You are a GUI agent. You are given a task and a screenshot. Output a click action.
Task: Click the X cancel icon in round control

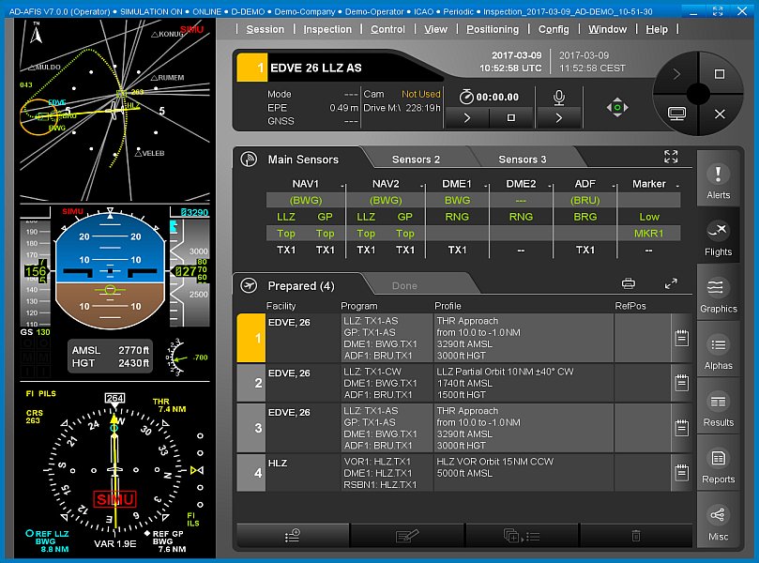click(x=720, y=114)
